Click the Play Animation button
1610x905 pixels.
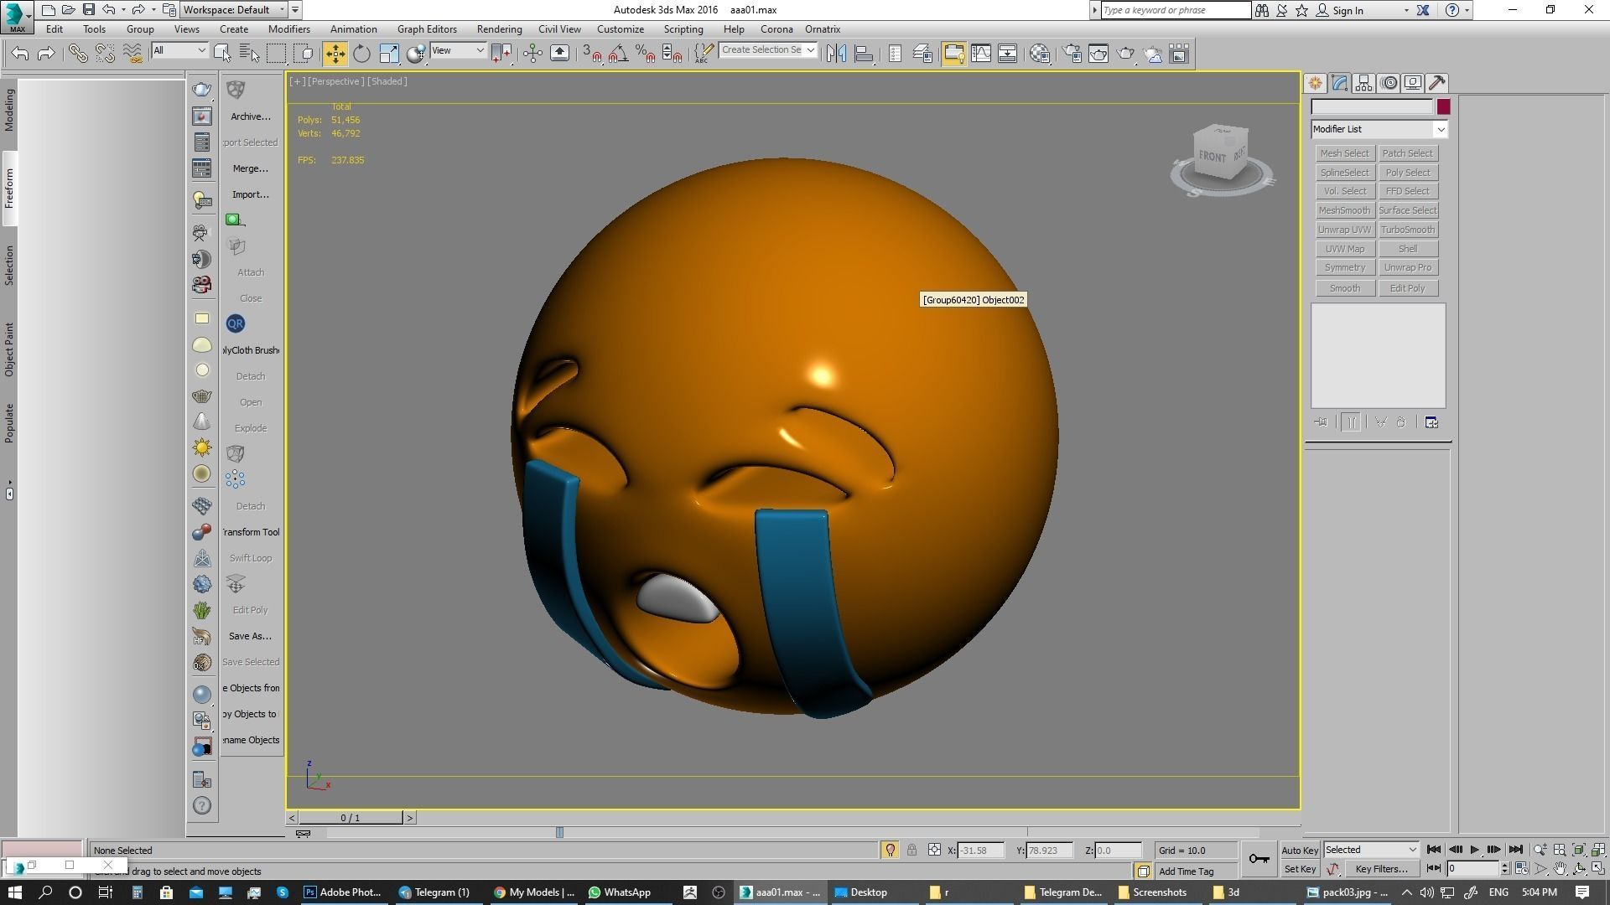1474,850
